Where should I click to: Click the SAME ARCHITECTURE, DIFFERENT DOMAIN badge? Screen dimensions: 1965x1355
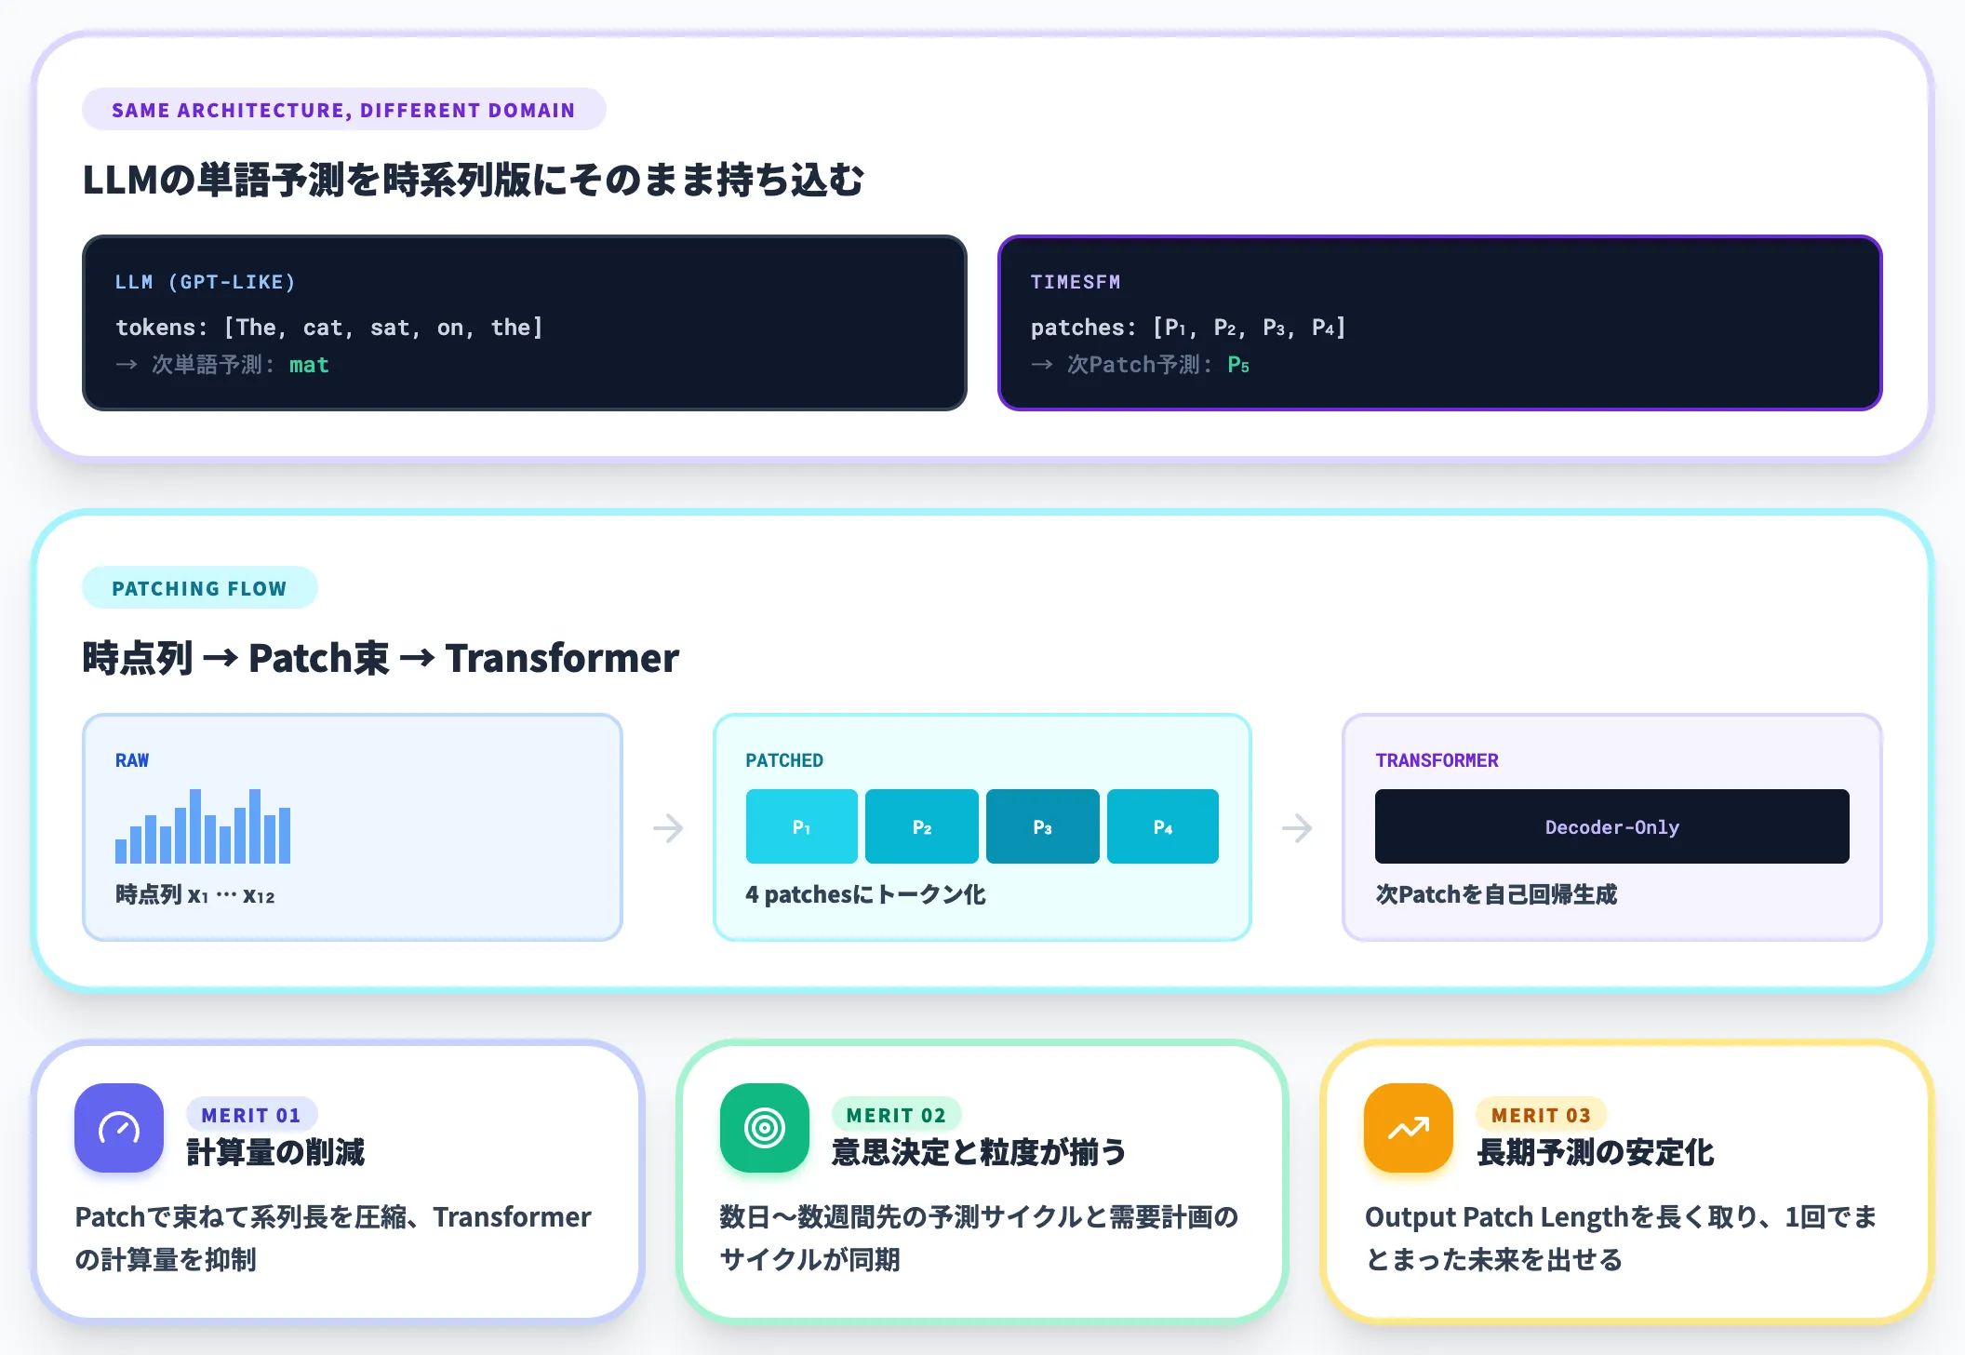344,110
